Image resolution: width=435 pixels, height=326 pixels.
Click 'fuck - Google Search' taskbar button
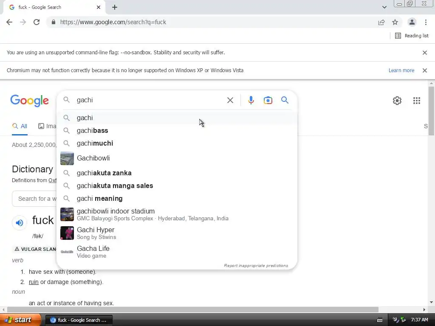(x=79, y=320)
